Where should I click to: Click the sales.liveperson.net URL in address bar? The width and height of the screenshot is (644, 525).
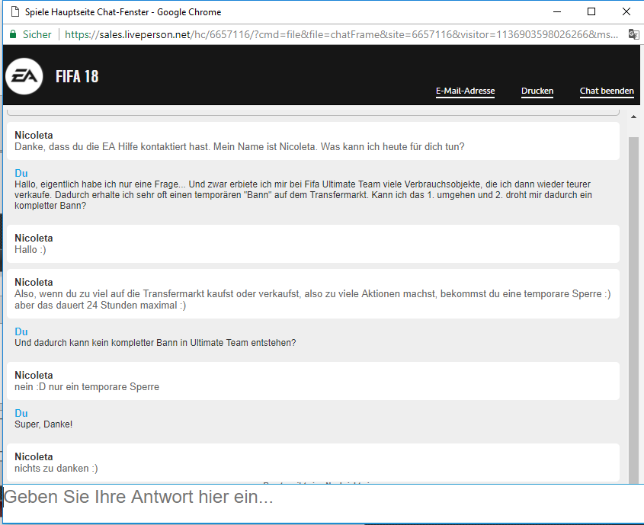click(x=341, y=34)
